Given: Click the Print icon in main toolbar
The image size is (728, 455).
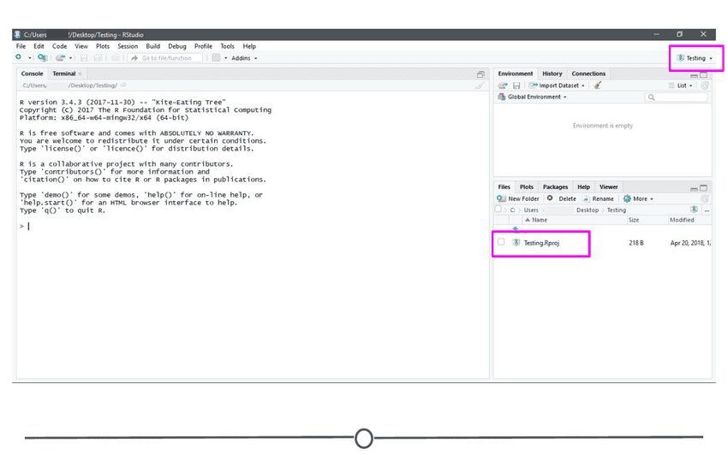Looking at the screenshot, I should pyautogui.click(x=115, y=58).
